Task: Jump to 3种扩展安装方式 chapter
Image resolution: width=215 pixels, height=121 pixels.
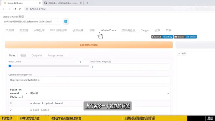Action: [x=30, y=118]
